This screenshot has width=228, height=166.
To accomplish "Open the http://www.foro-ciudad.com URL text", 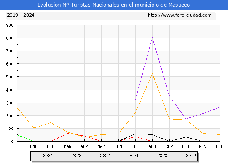I will pyautogui.click(x=180, y=15).
